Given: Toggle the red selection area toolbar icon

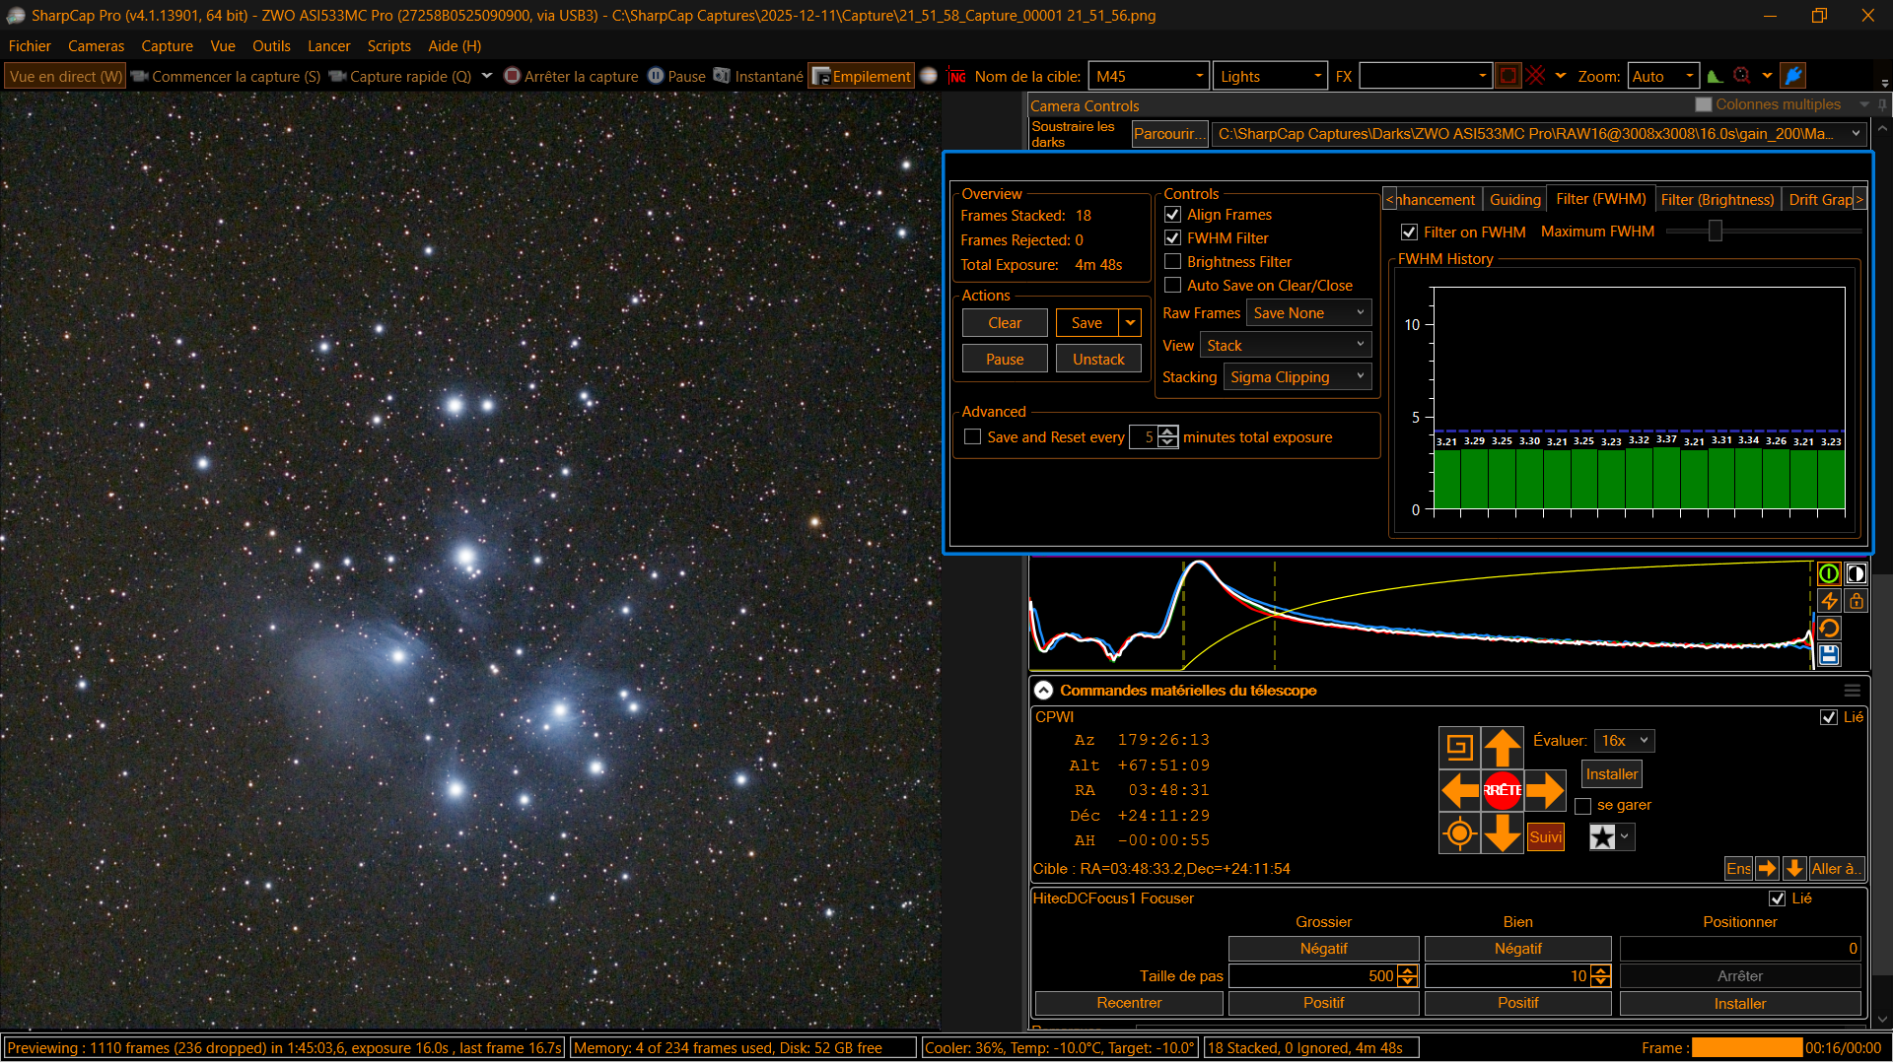Looking at the screenshot, I should [1508, 76].
